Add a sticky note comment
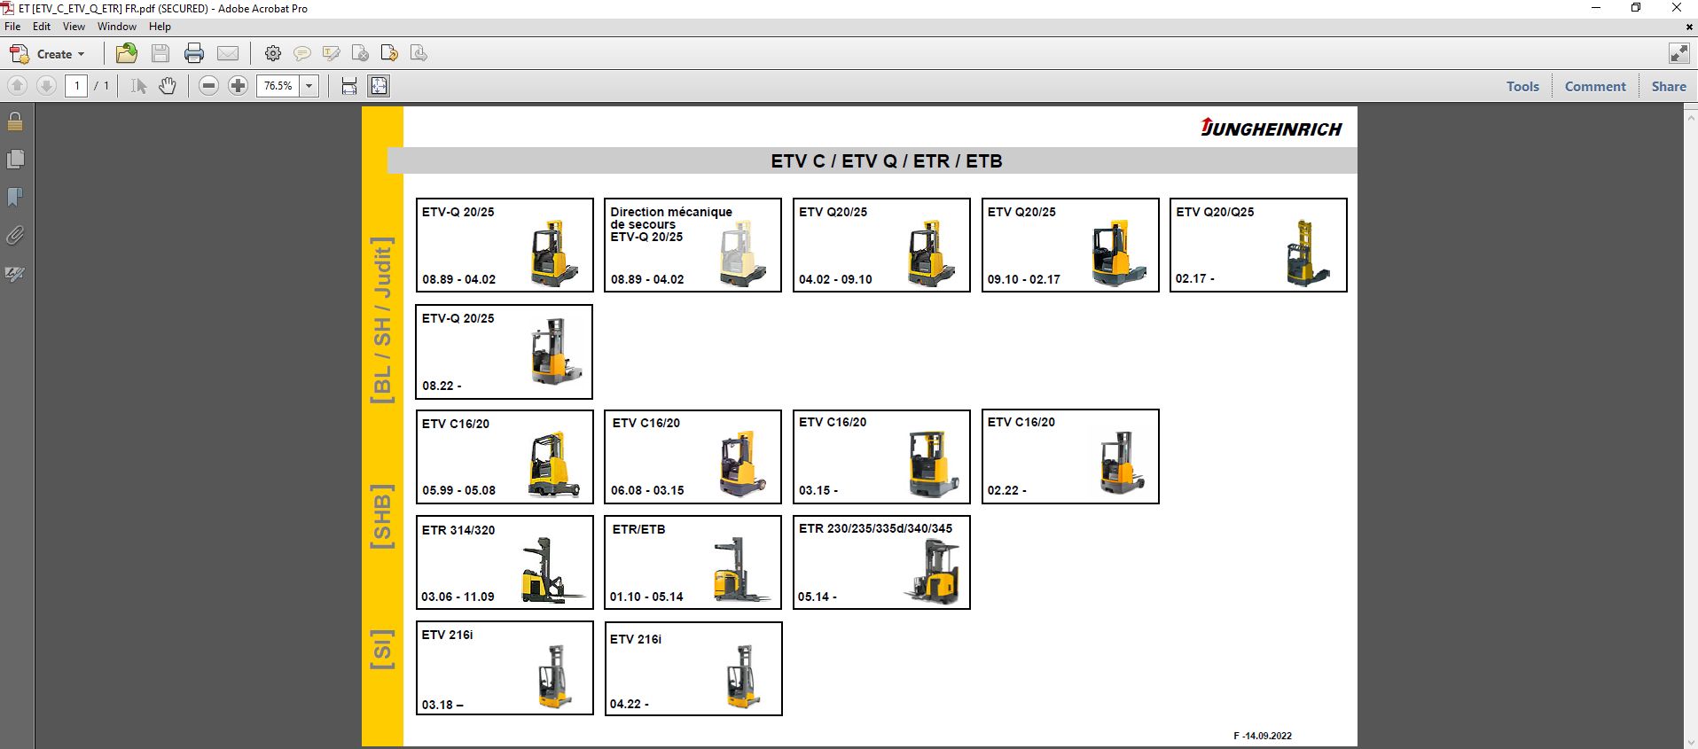Viewport: 1698px width, 749px height. click(302, 54)
